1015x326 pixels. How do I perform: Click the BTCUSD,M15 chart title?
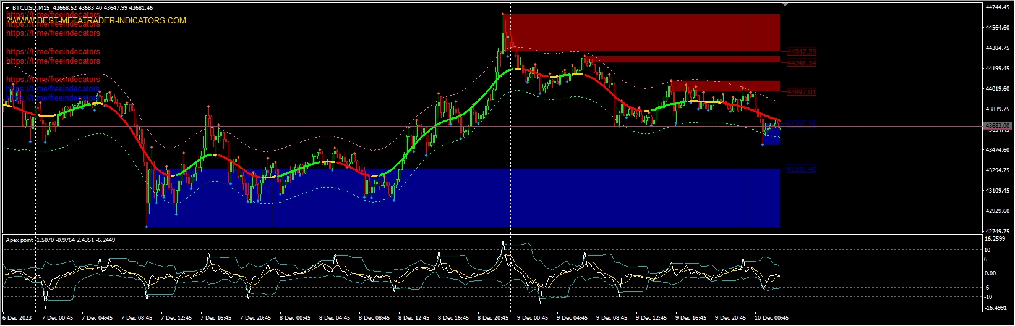click(31, 8)
